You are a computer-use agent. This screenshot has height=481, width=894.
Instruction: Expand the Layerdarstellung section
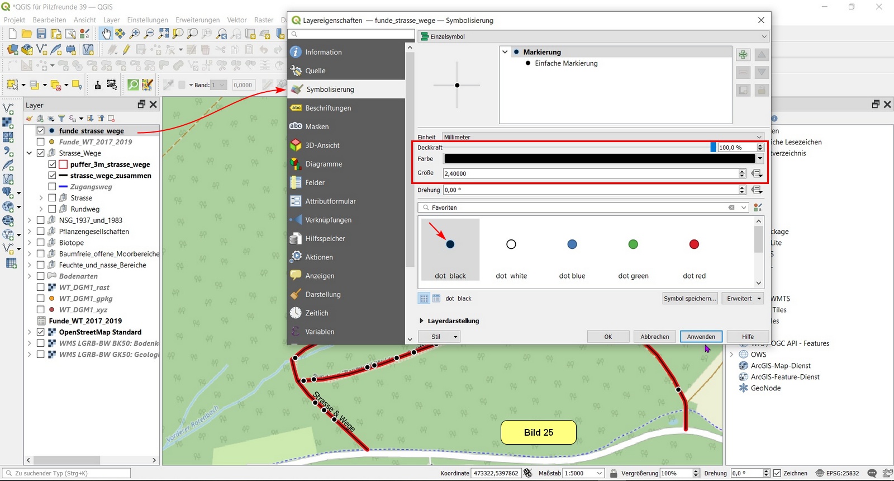[x=422, y=321]
